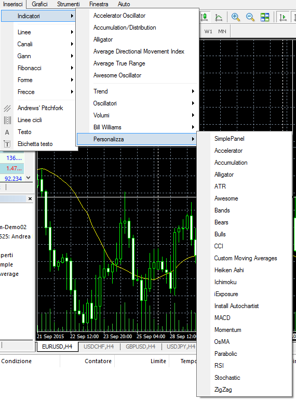Switch to the USDCHF,H4 chart tab
The width and height of the screenshot is (296, 400).
[x=99, y=346]
